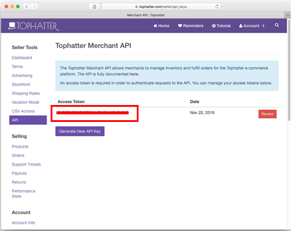Open Home in the navigation bar
Screen dimensions: 291x231
coord(161,26)
